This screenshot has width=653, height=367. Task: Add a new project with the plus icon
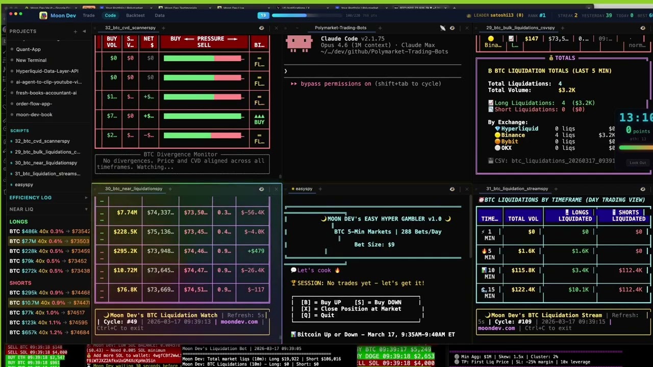click(75, 31)
